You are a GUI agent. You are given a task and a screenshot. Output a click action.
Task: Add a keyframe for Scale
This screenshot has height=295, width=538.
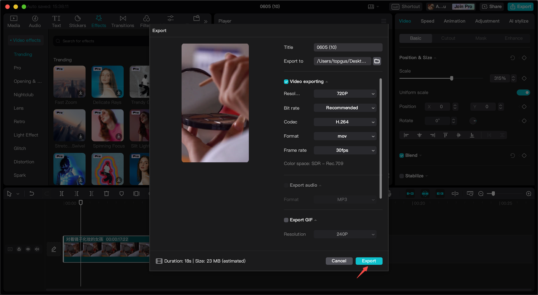[x=524, y=78]
